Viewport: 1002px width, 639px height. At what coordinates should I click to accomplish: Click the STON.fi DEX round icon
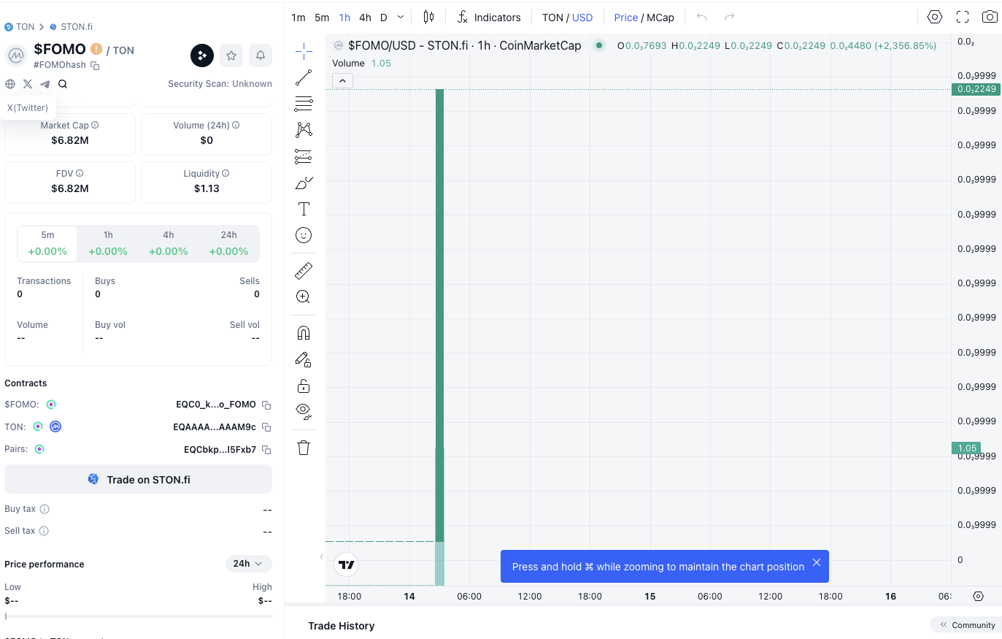[202, 56]
